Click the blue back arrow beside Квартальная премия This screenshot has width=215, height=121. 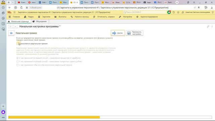tap(11, 33)
